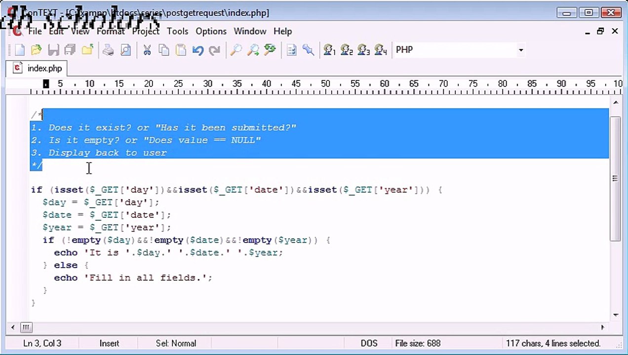The height and width of the screenshot is (355, 628).
Task: Click the horizontal scrollbar thumb
Action: [26, 327]
